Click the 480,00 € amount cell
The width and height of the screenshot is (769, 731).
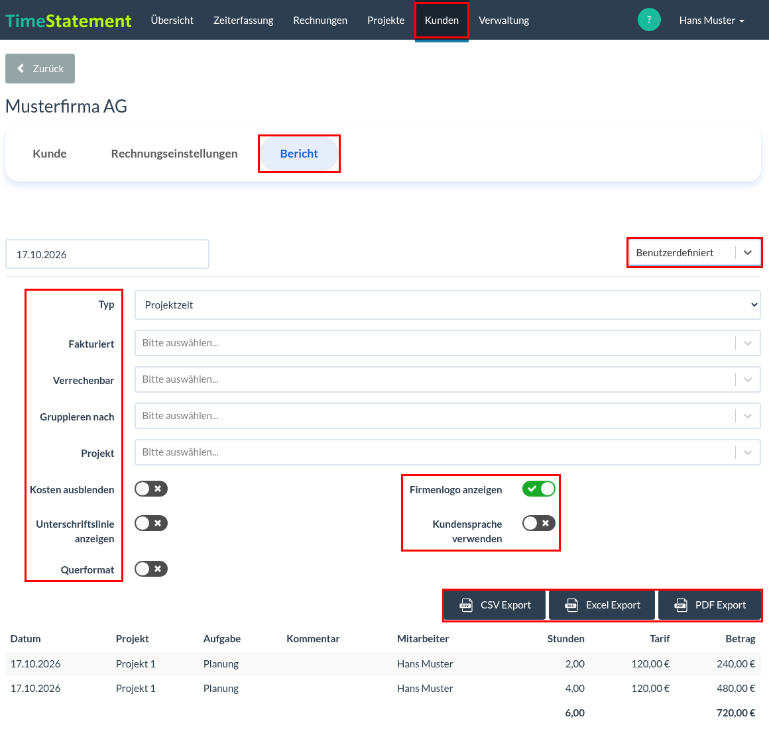[736, 689]
